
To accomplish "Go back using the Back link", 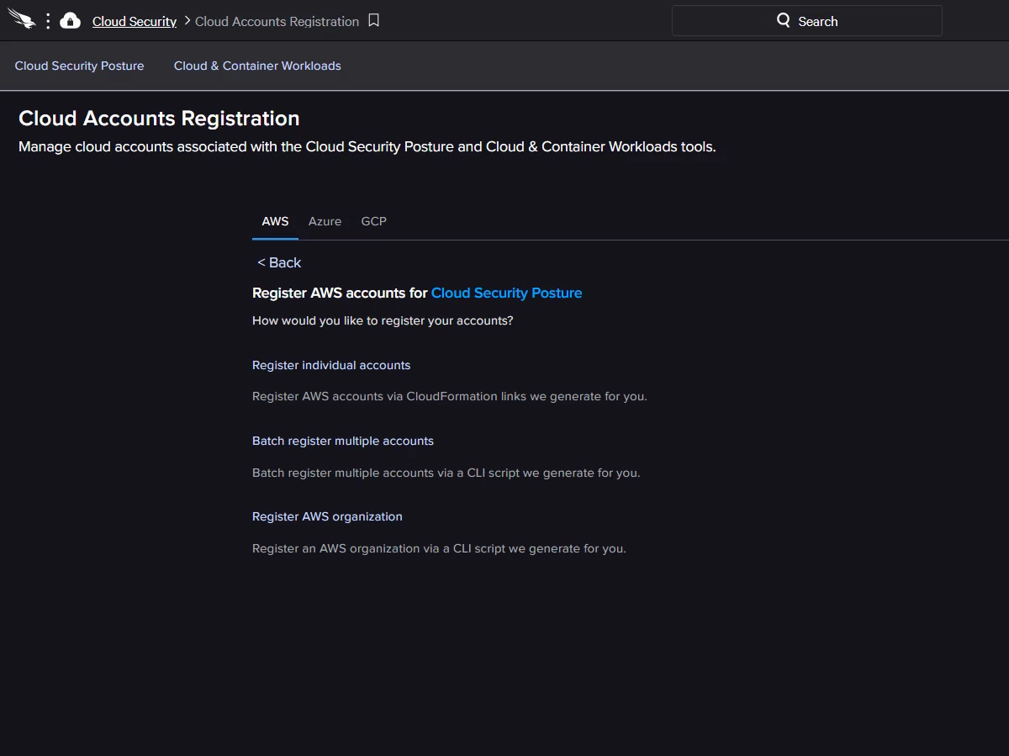I will coord(279,263).
